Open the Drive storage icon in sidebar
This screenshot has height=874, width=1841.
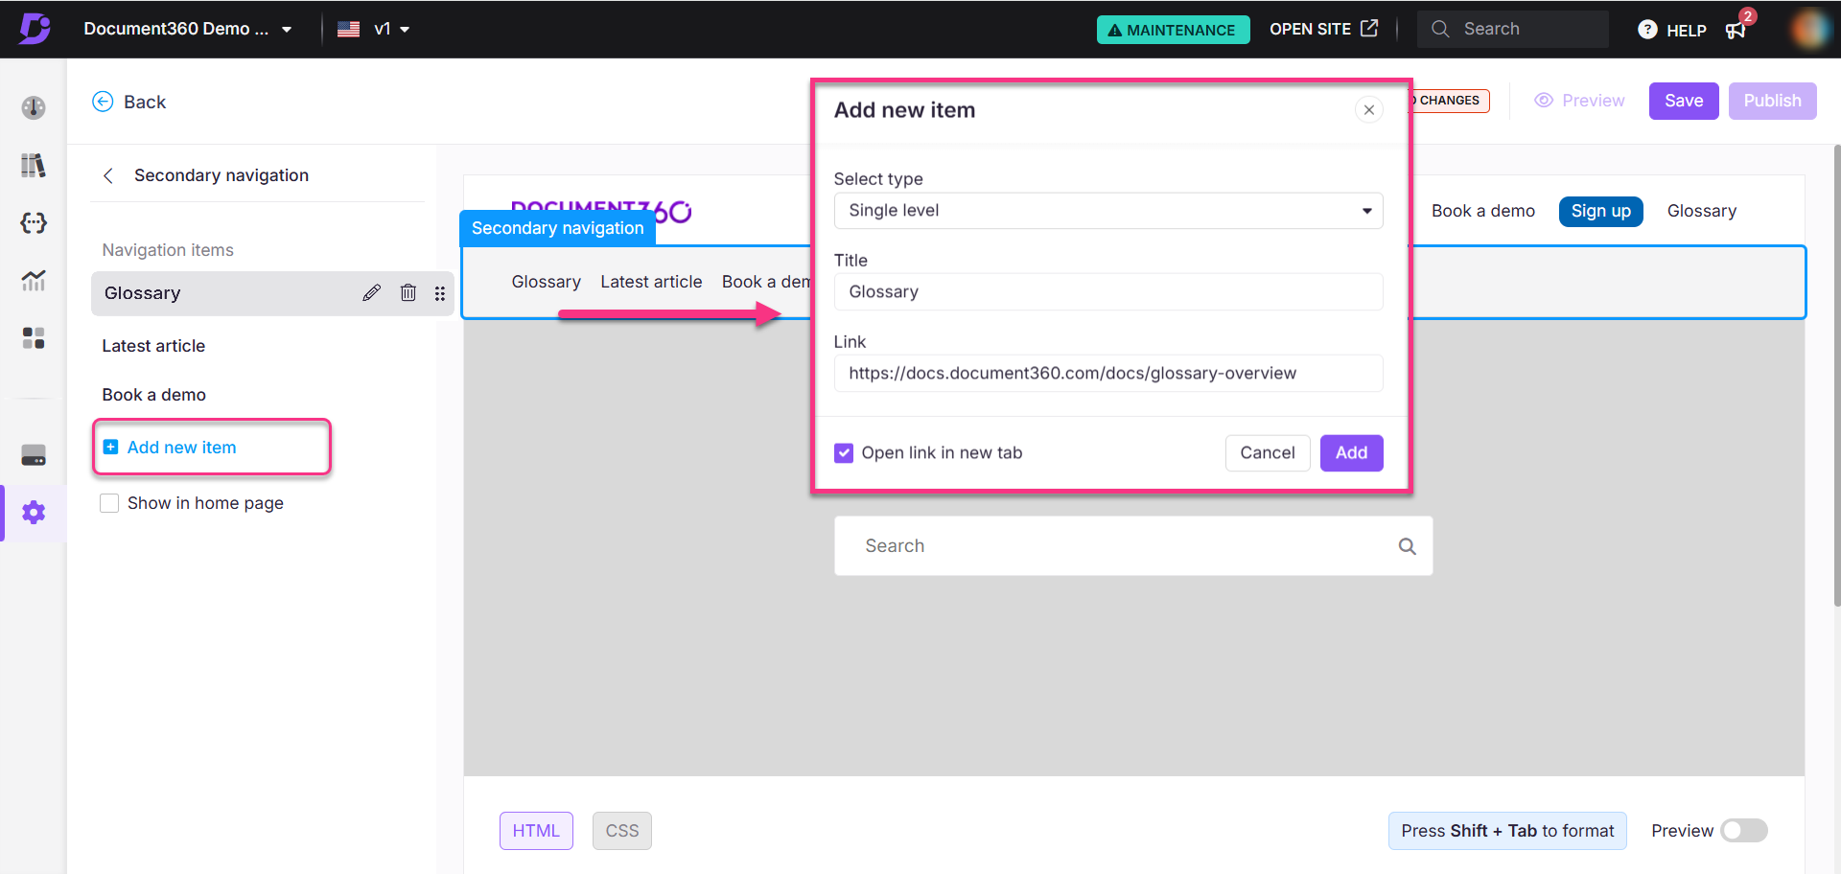(x=34, y=455)
